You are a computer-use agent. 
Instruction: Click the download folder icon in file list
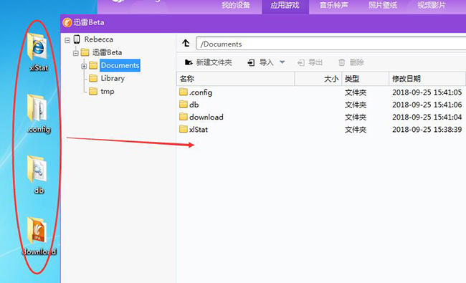184,117
